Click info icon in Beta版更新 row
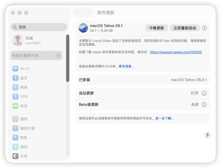 (204, 105)
